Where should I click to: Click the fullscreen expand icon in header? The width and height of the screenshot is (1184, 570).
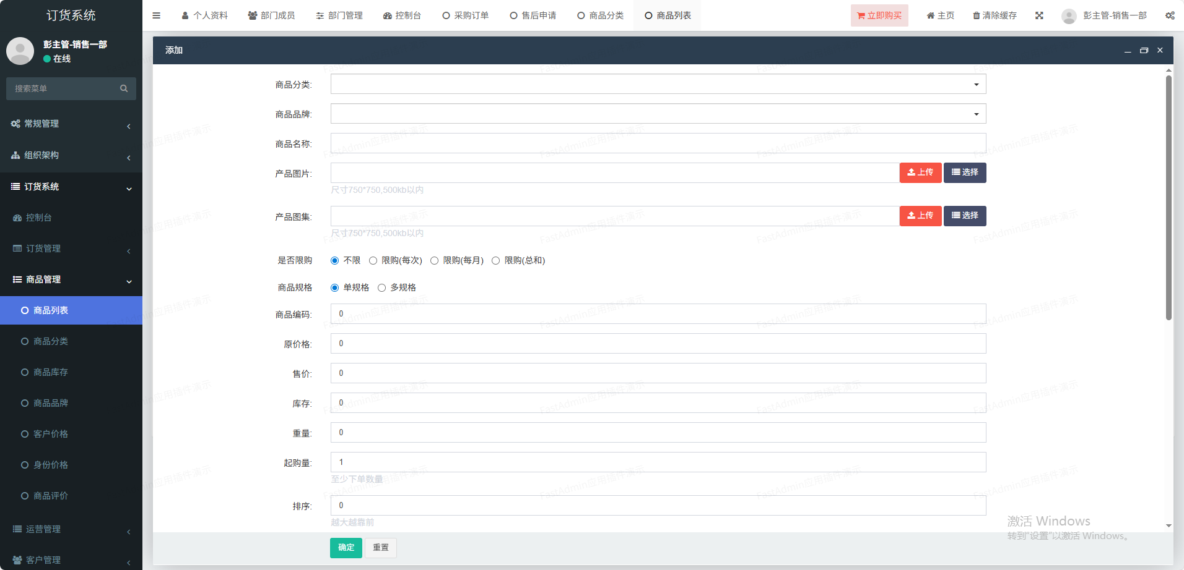[x=1039, y=15]
